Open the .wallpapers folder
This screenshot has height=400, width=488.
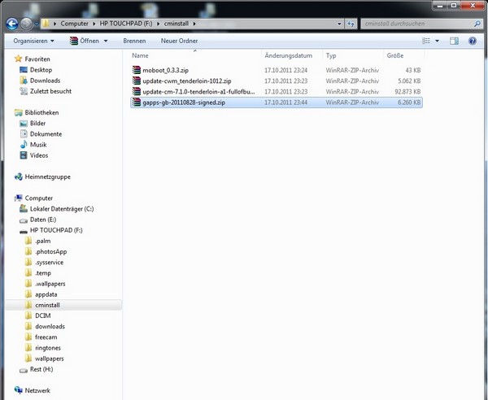click(x=50, y=284)
